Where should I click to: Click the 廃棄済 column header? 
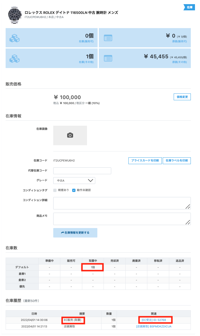(x=136, y=261)
